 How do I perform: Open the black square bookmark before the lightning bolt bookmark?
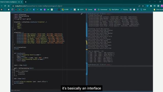[23, 9]
